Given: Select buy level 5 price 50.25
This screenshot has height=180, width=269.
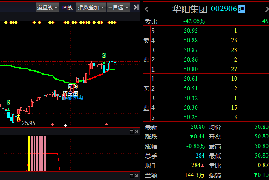Looking at the screenshot, I should pyautogui.click(x=191, y=118).
